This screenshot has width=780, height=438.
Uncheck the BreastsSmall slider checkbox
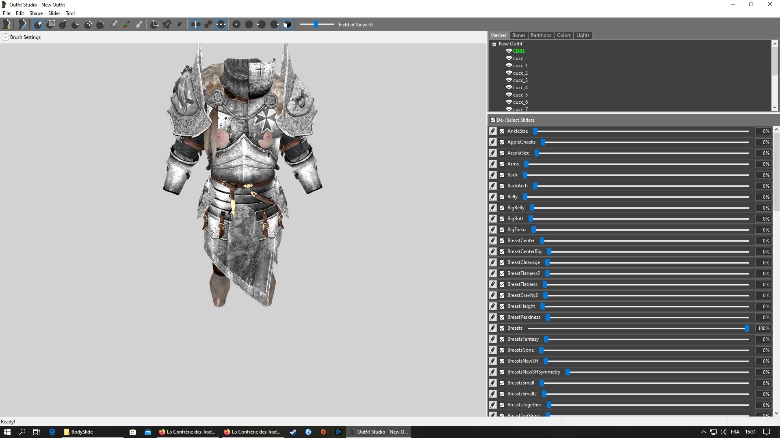(x=502, y=383)
